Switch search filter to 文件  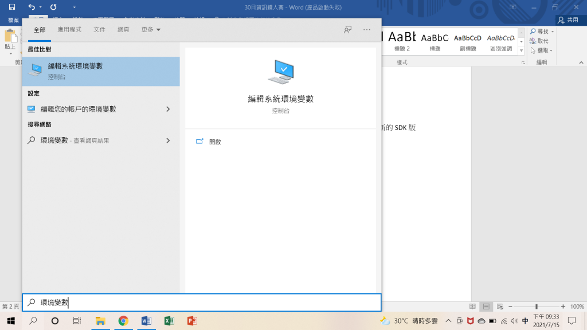coord(99,30)
